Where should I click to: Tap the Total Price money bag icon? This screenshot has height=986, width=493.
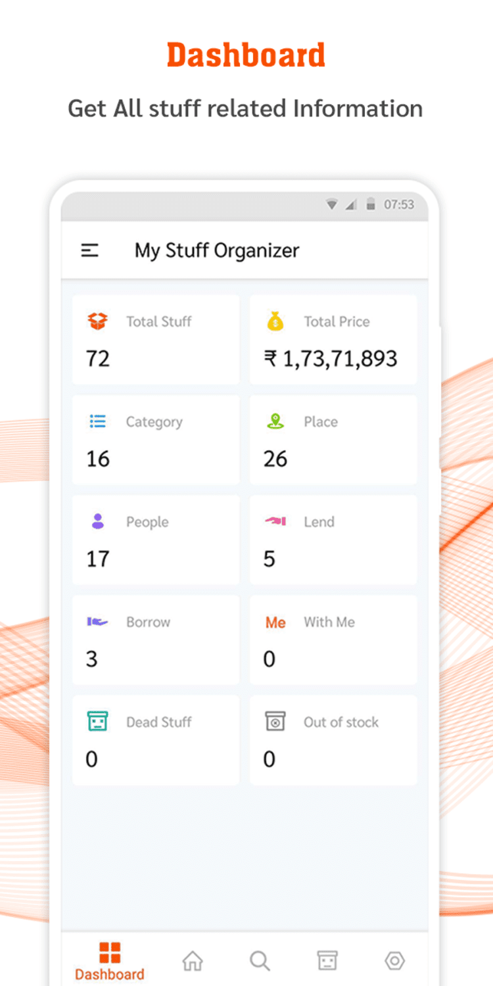click(275, 321)
